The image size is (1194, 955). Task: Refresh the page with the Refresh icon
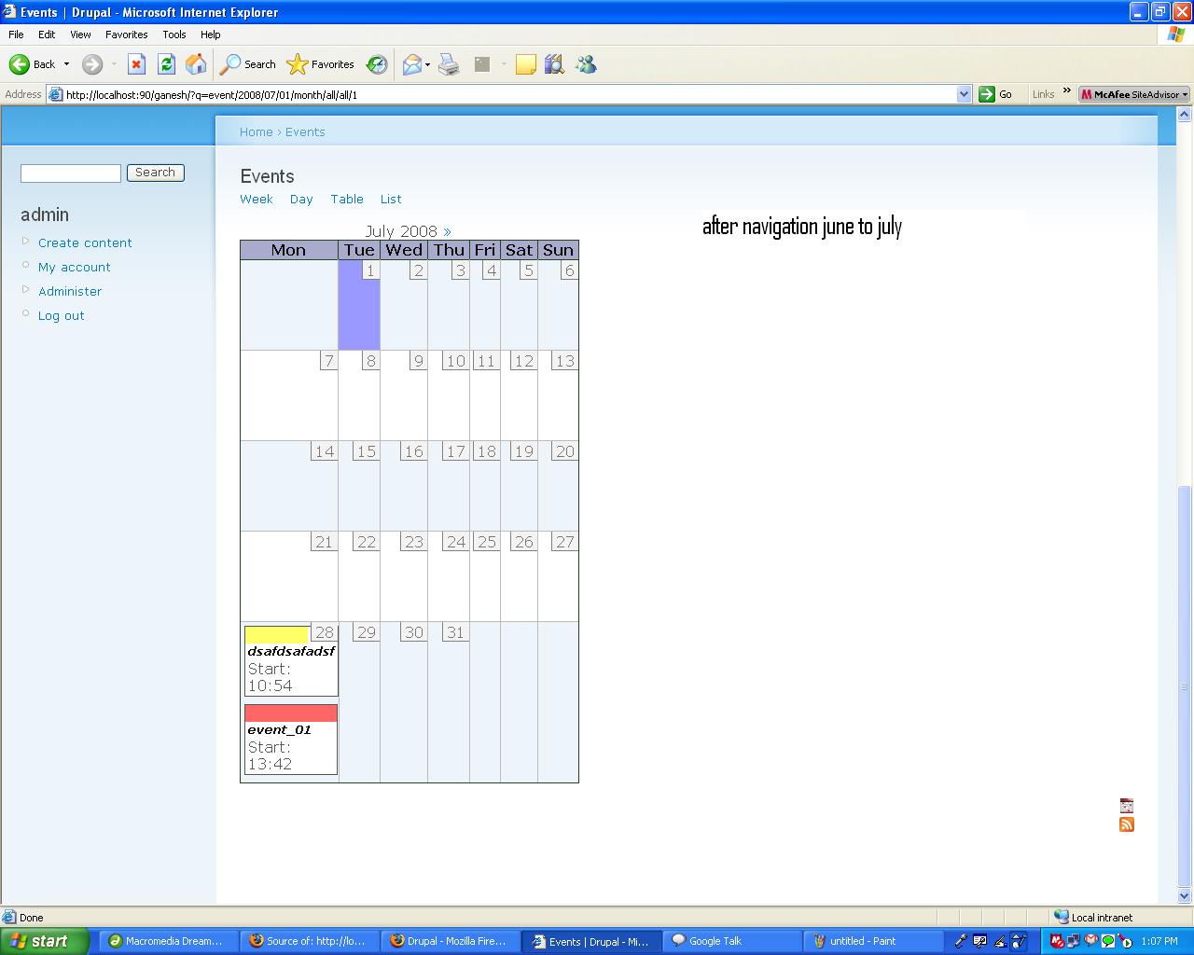[166, 64]
